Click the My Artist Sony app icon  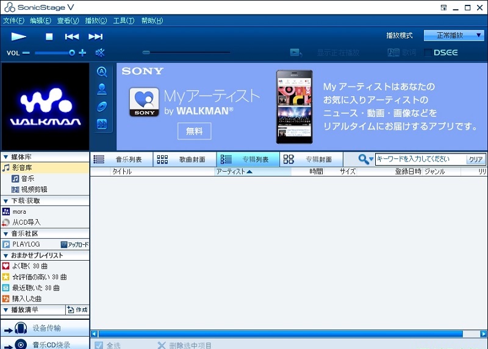pyautogui.click(x=144, y=102)
